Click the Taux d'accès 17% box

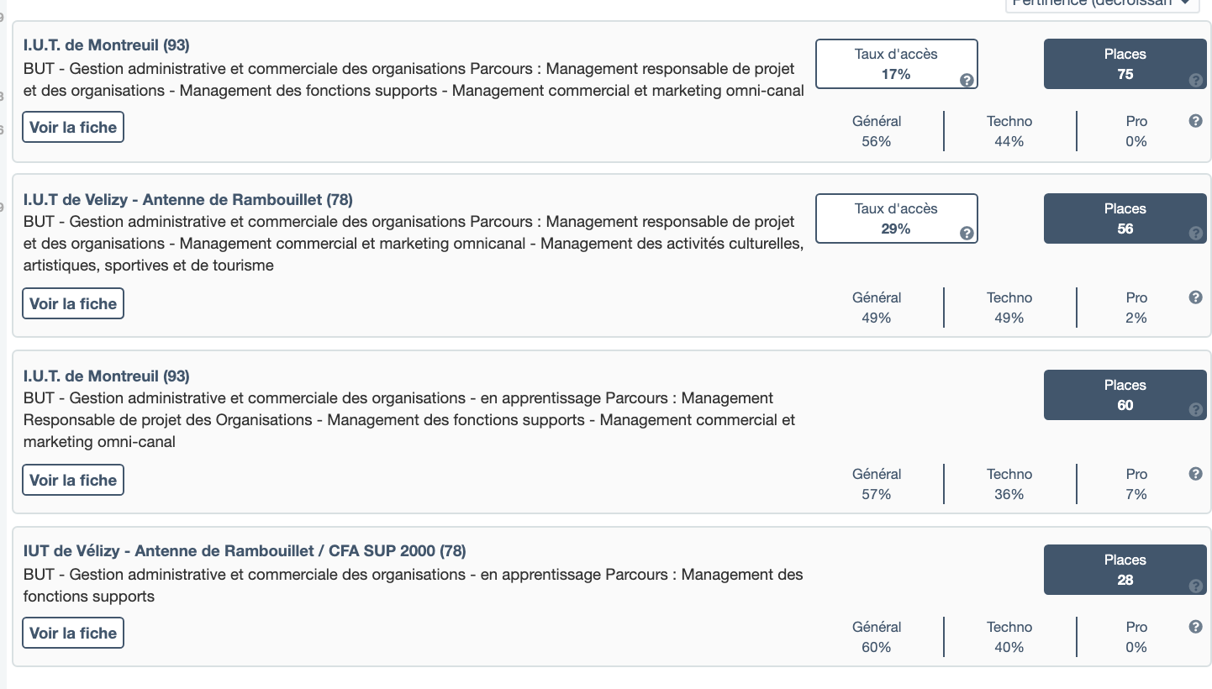pos(896,64)
